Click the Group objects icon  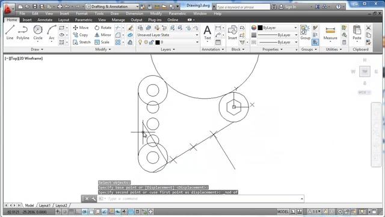pos(305,32)
